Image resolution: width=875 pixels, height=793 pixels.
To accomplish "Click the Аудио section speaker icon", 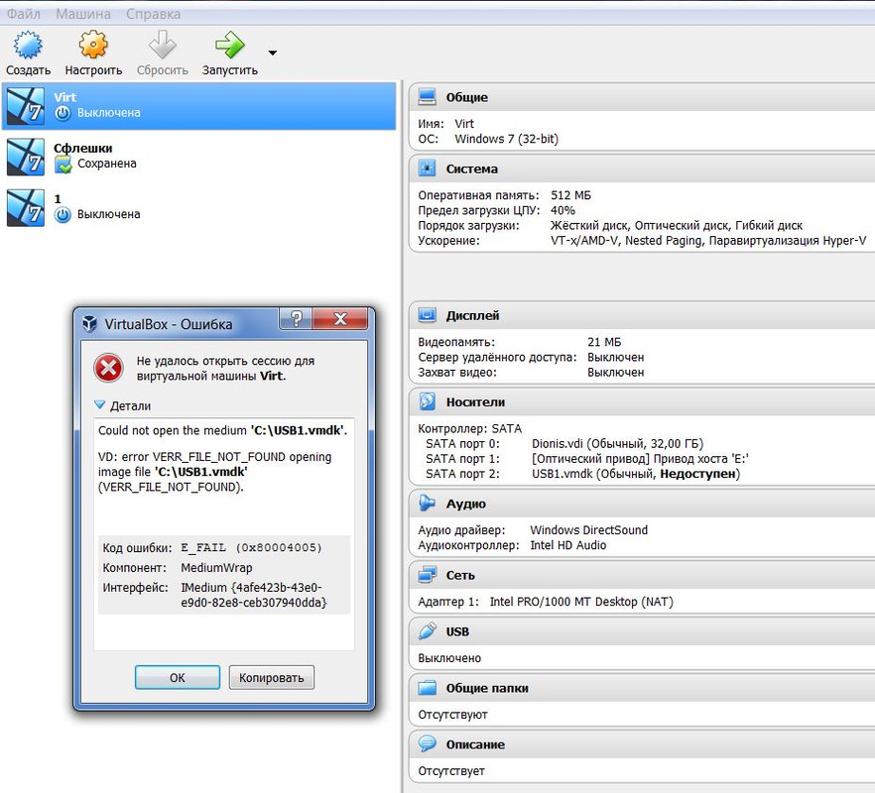I will click(428, 503).
